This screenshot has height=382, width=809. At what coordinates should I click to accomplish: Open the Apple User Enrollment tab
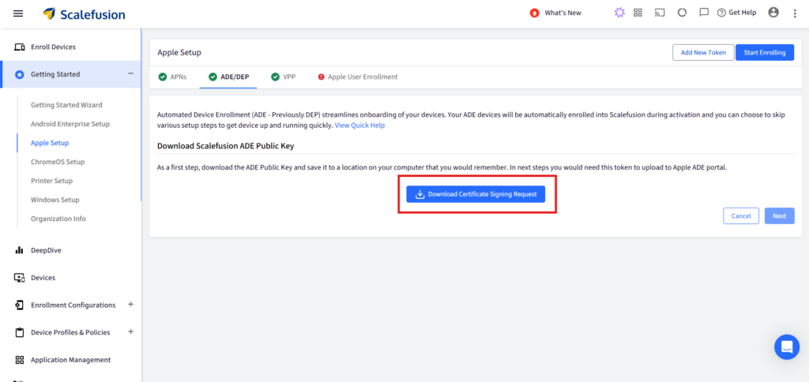coord(358,77)
